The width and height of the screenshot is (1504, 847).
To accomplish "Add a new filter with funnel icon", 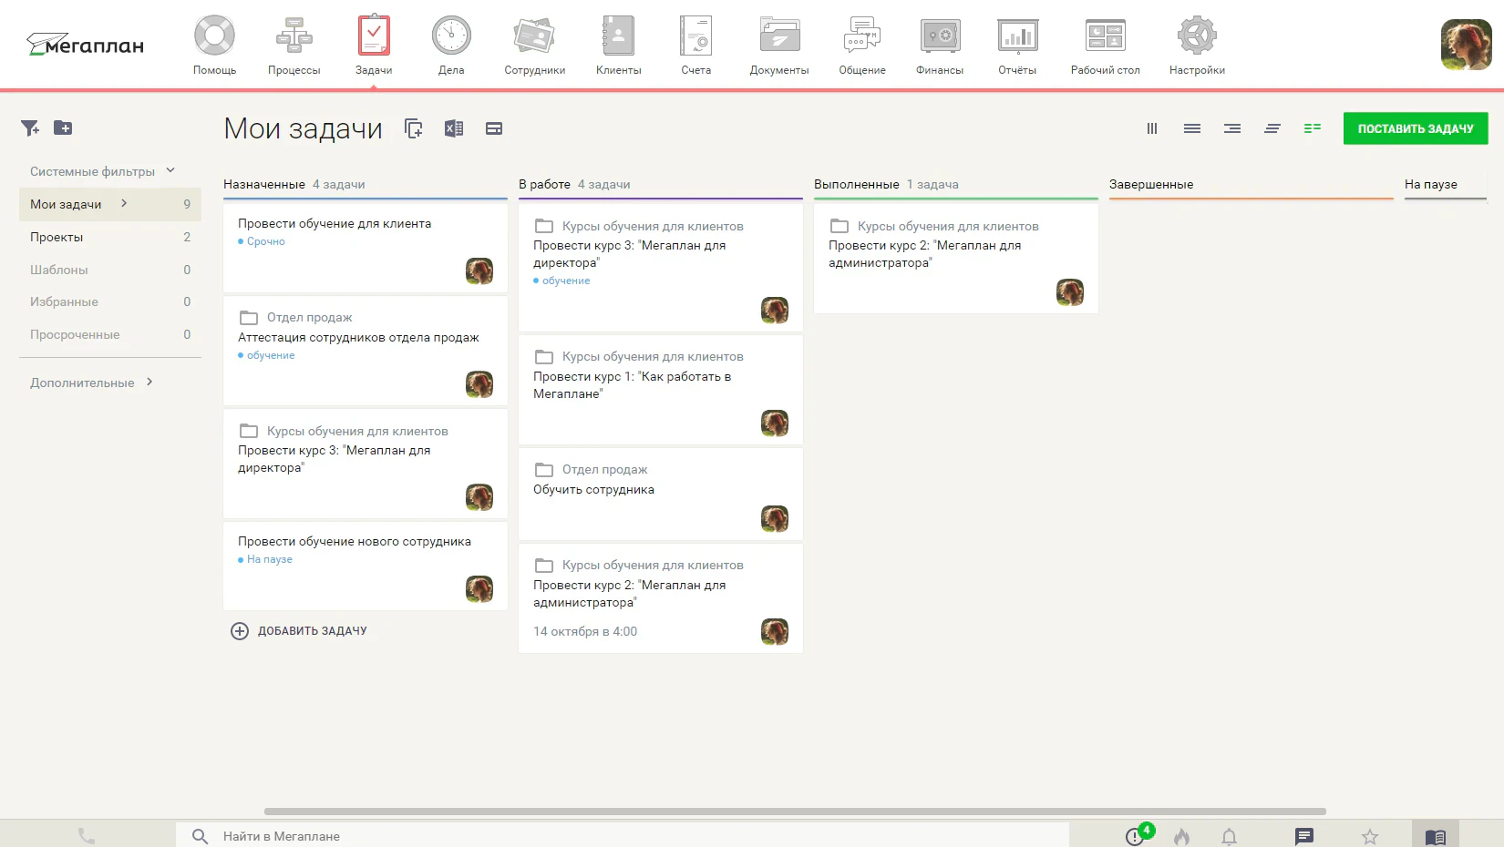I will click(x=30, y=128).
